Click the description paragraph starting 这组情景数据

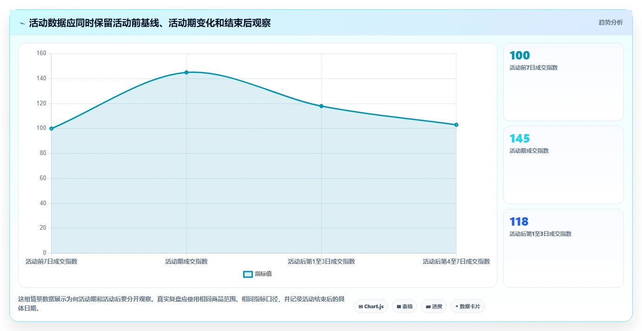(x=181, y=304)
